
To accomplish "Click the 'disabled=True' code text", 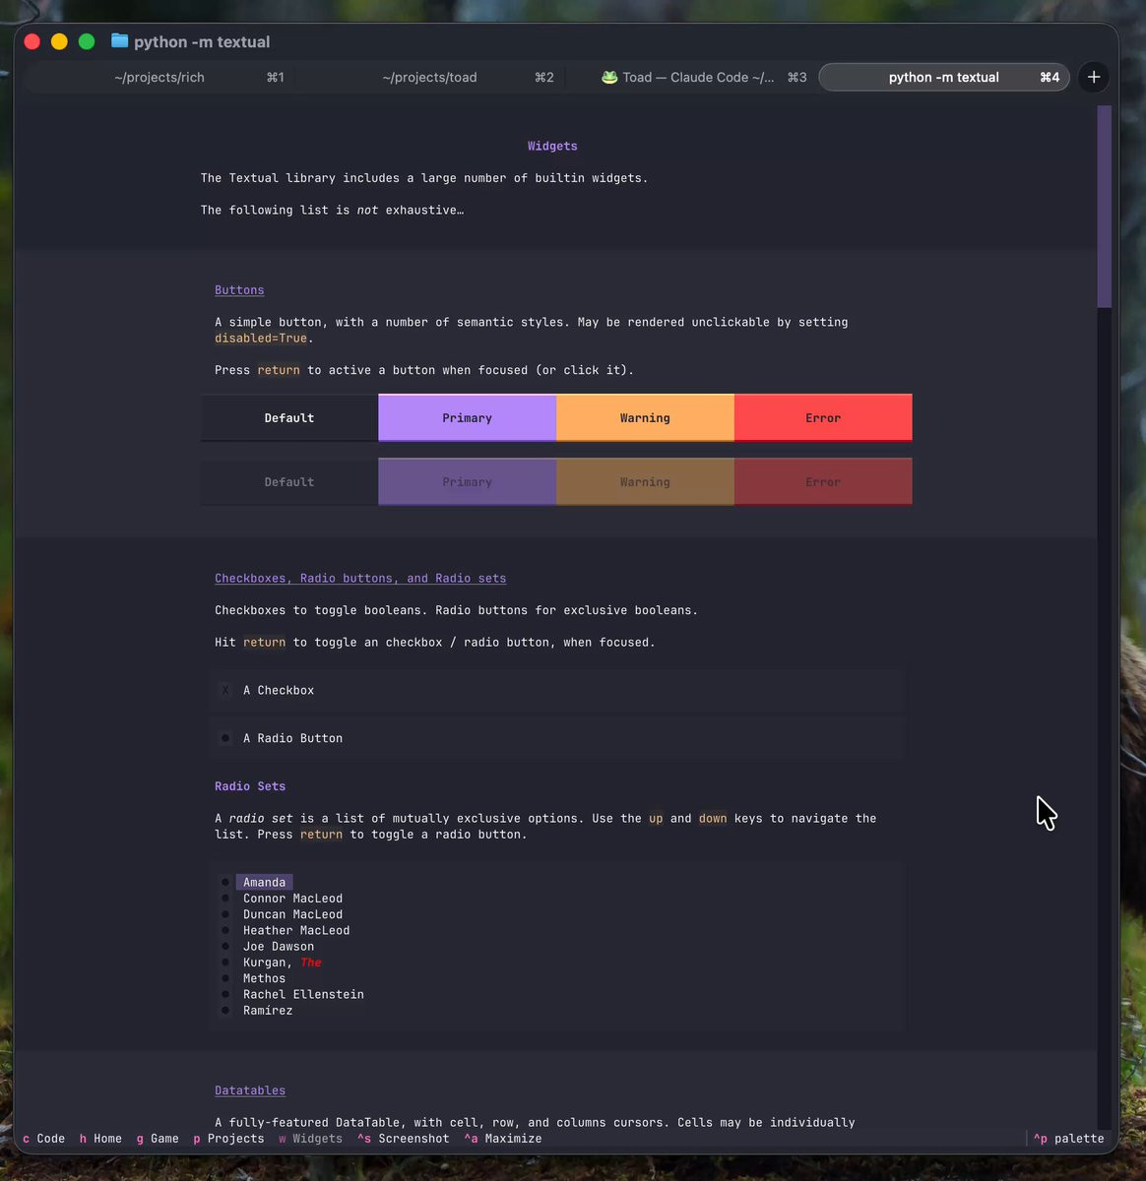I will click(261, 339).
